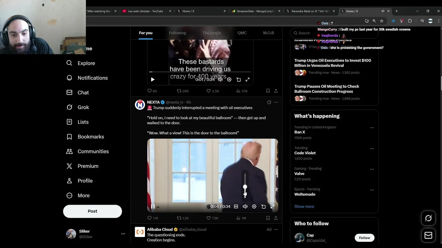Open the More menu in sidebar
The height and width of the screenshot is (248, 442).
(x=78, y=195)
